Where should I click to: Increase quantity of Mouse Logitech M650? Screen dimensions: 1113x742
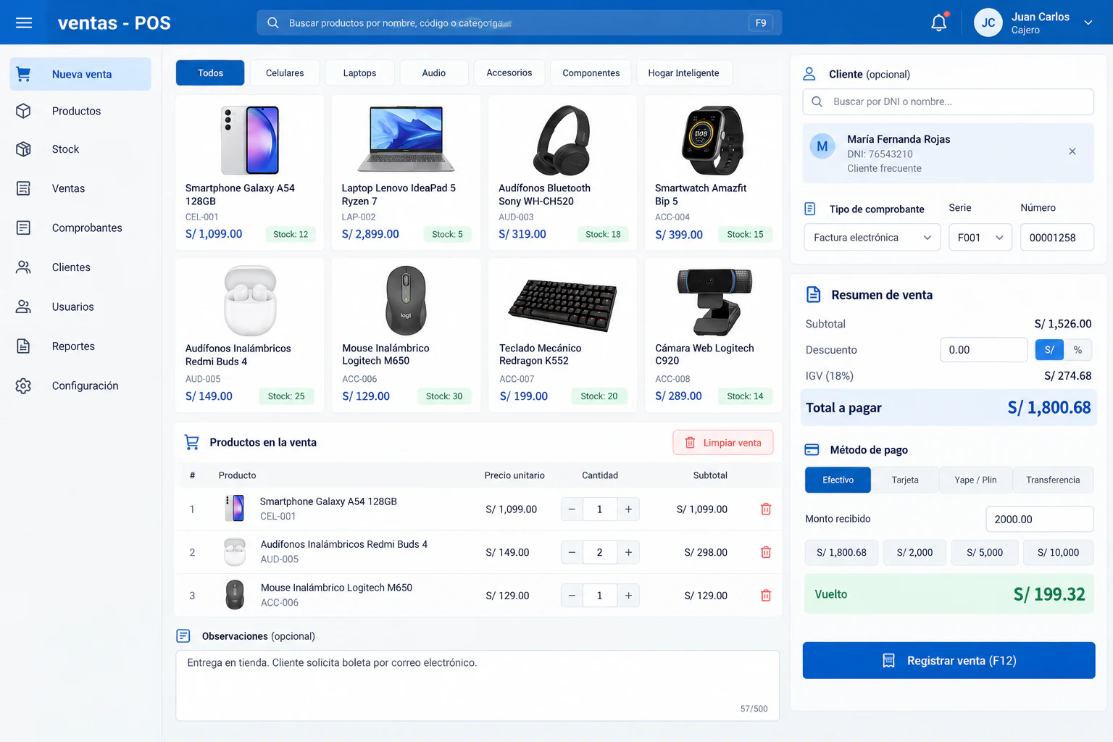point(628,596)
